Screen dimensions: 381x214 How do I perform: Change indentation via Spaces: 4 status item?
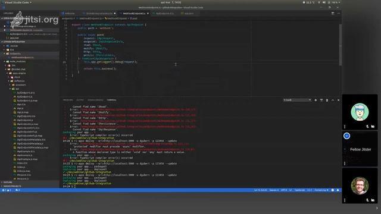click(x=274, y=190)
